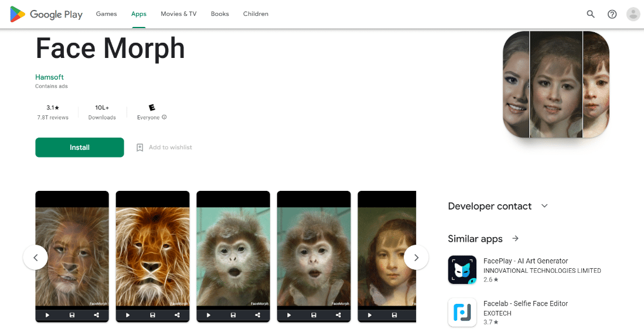The width and height of the screenshot is (644, 329).
Task: Open the Children tab
Action: (x=255, y=14)
